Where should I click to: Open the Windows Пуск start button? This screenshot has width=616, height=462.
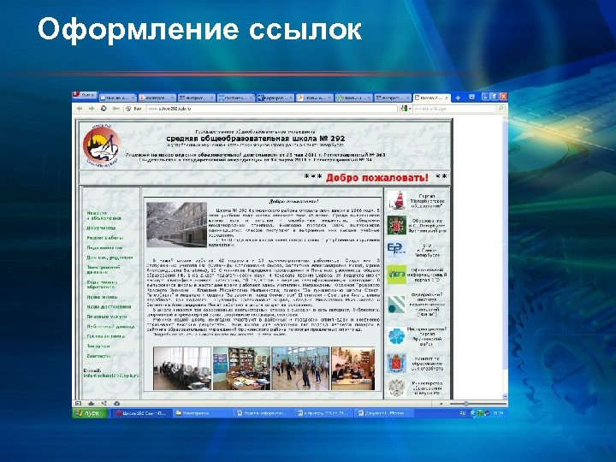click(90, 413)
